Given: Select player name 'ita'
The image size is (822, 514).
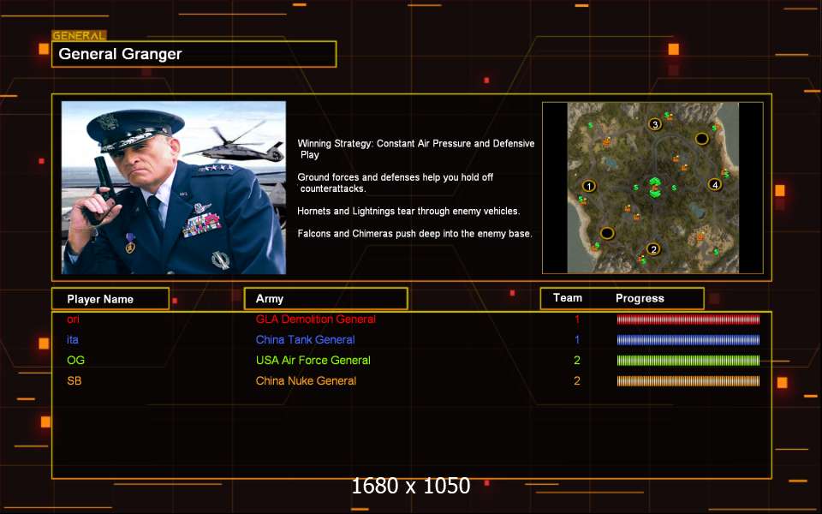Looking at the screenshot, I should pyautogui.click(x=72, y=339).
